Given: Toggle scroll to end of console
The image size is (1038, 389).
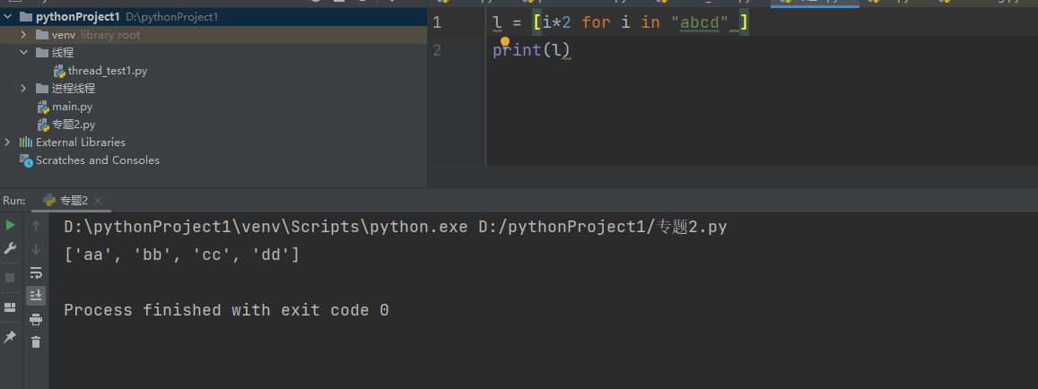Looking at the screenshot, I should (36, 295).
